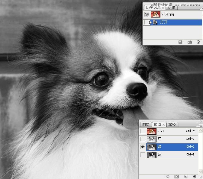Save selection as channel icon
203x179 pixels.
(x=176, y=176)
